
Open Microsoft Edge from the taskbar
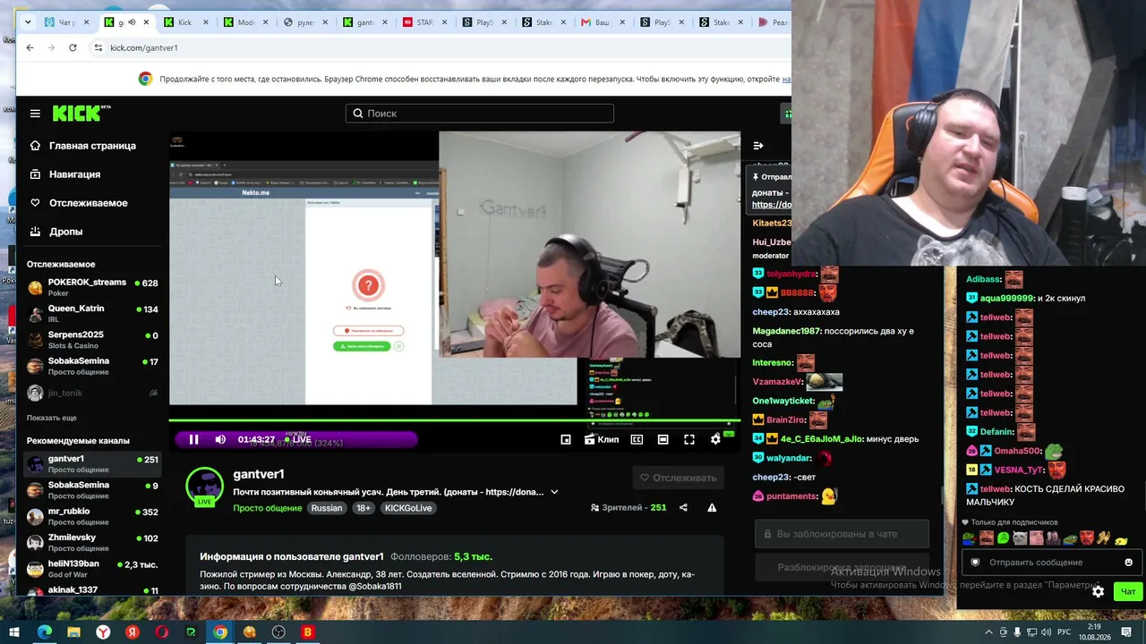click(x=44, y=632)
